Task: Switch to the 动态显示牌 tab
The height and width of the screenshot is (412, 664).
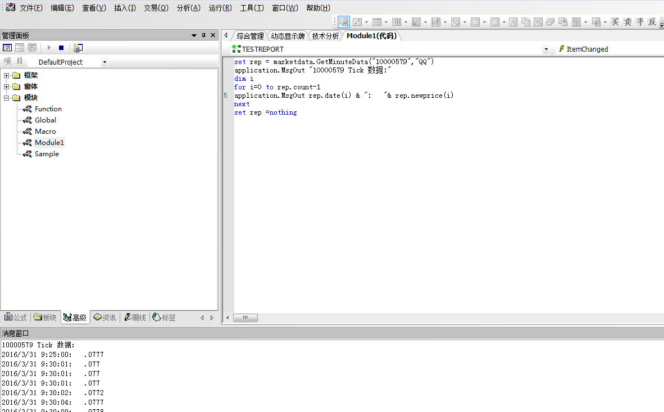Action: pos(288,36)
